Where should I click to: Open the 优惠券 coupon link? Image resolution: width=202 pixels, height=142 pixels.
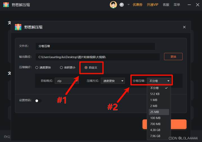(137, 5)
